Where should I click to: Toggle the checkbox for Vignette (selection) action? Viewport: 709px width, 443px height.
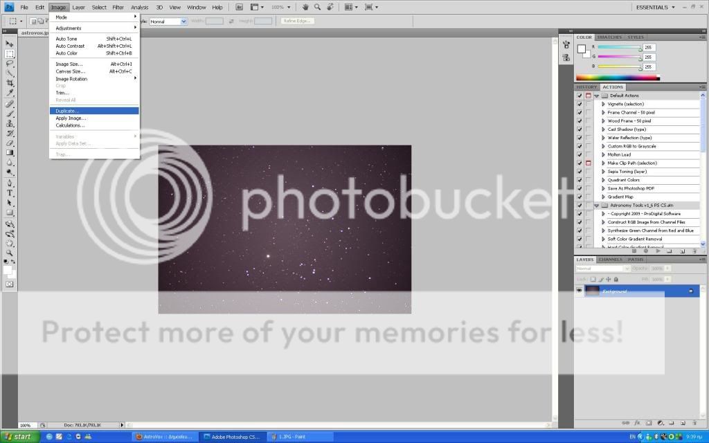tap(580, 104)
